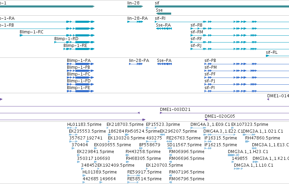
Task: Open the EK107323.5prime EST label
Action: pyautogui.click(x=250, y=124)
